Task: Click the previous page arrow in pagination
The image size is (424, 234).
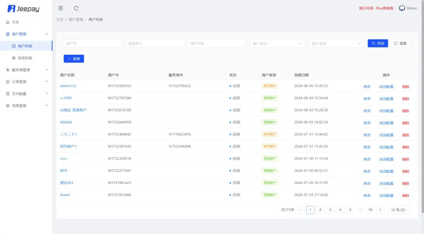Action: [300, 210]
